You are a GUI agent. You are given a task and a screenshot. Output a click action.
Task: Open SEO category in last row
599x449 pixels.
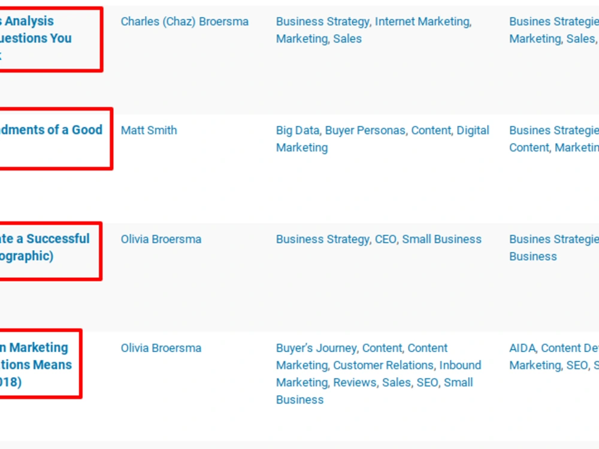(426, 383)
